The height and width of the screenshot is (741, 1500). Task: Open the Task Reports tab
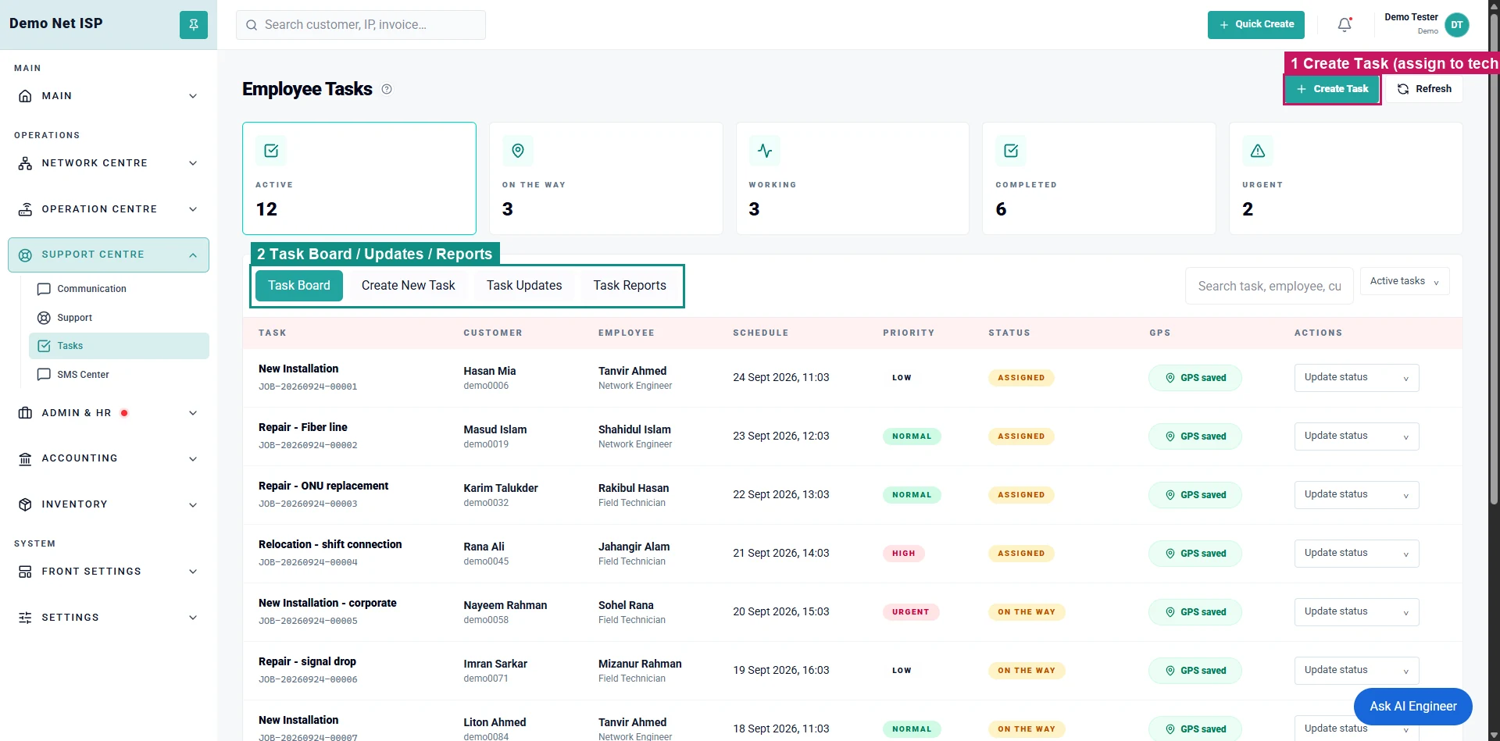coord(630,286)
